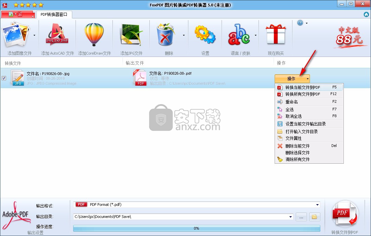Click the 操作 dropdown button

(x=292, y=79)
